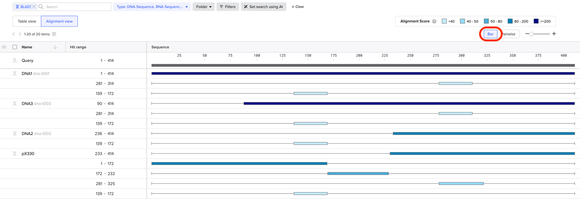
Task: Click the Alignment Score help icon
Action: pyautogui.click(x=434, y=21)
